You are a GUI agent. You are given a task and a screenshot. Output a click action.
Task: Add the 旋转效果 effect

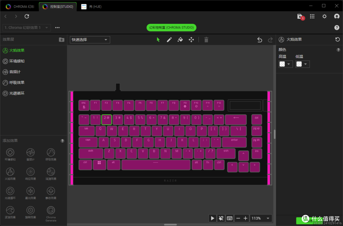(x=30, y=212)
